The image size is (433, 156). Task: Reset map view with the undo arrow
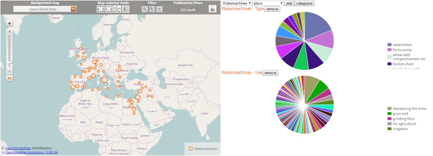tap(9, 79)
